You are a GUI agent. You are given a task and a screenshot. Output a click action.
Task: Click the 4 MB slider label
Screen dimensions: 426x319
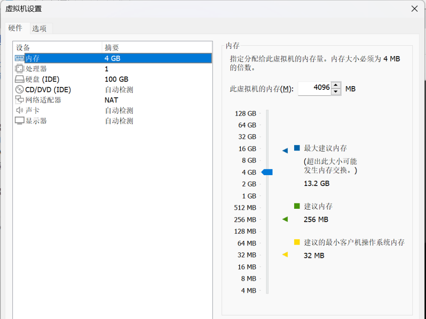tap(249, 291)
